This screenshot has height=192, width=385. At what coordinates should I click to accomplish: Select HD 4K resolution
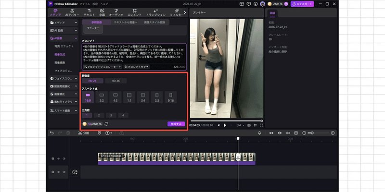coord(116,81)
